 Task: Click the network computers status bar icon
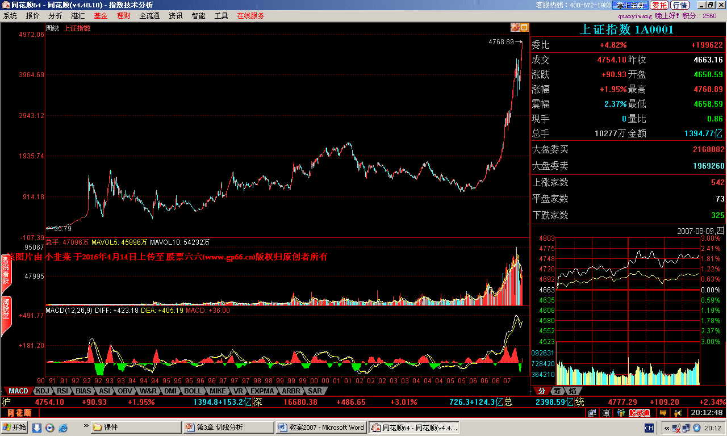pyautogui.click(x=592, y=413)
